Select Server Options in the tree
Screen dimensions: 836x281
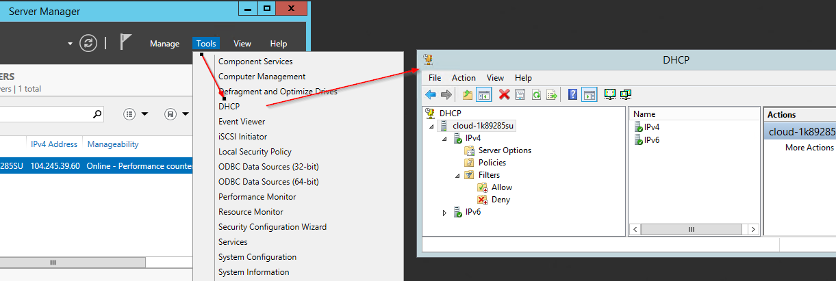505,150
